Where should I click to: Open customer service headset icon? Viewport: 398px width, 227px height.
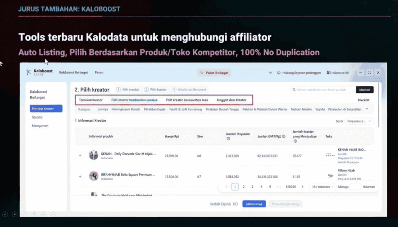(x=279, y=73)
